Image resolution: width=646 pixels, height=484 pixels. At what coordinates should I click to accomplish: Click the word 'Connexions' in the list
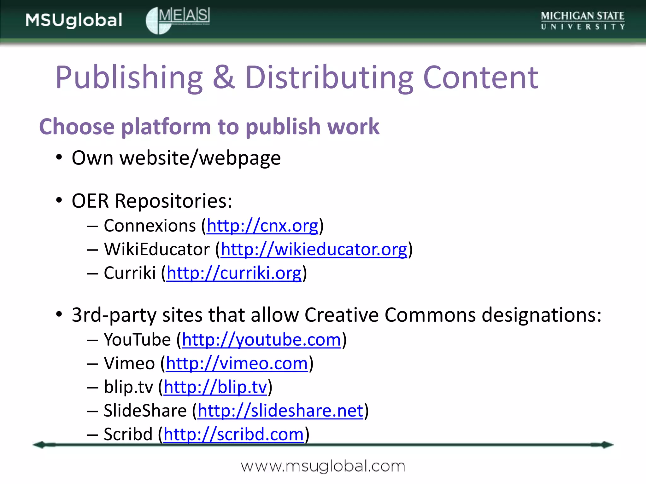click(150, 226)
